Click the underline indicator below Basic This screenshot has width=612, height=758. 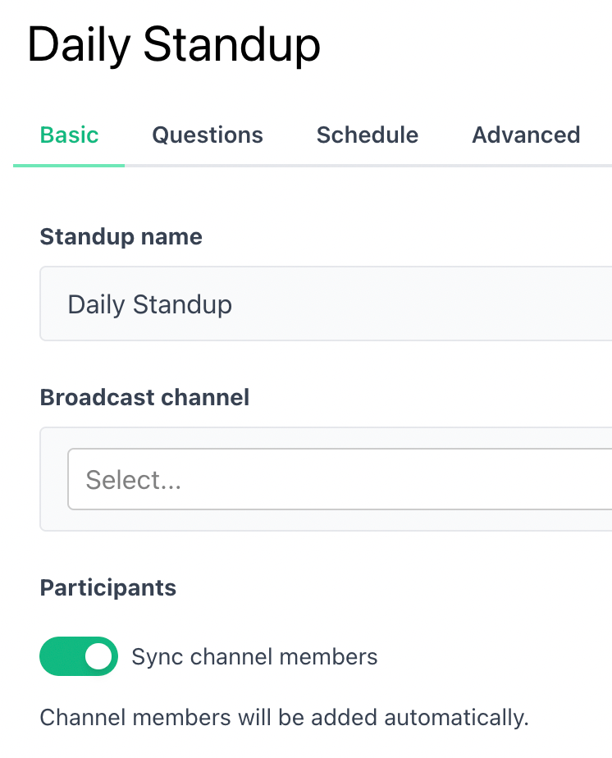(69, 164)
